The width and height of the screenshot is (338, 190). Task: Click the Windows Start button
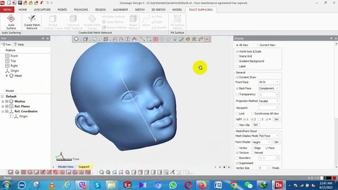(7, 185)
